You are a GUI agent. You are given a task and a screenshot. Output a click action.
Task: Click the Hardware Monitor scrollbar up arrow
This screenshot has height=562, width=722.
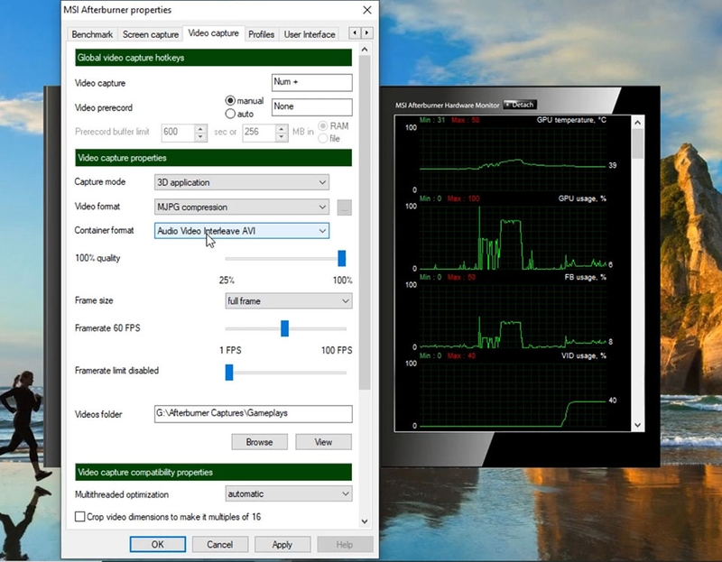(x=637, y=123)
